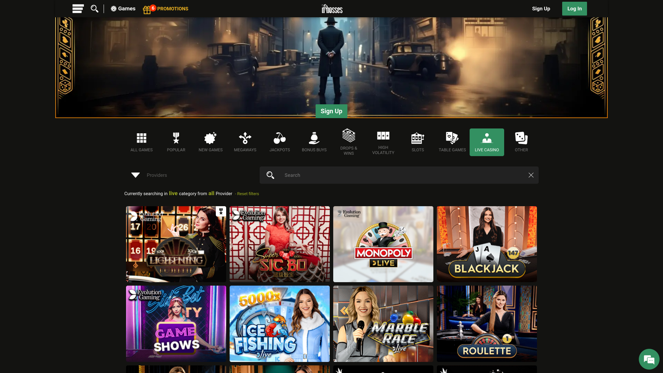Image resolution: width=663 pixels, height=373 pixels.
Task: Select the HIGH VOLATILITY category icon
Action: pos(383,142)
